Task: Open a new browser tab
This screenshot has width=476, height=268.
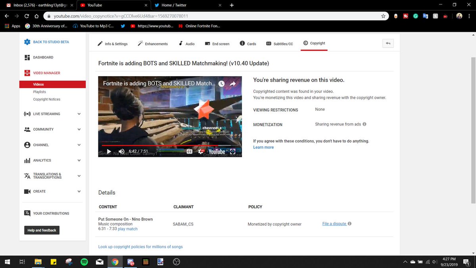Action: tap(232, 5)
